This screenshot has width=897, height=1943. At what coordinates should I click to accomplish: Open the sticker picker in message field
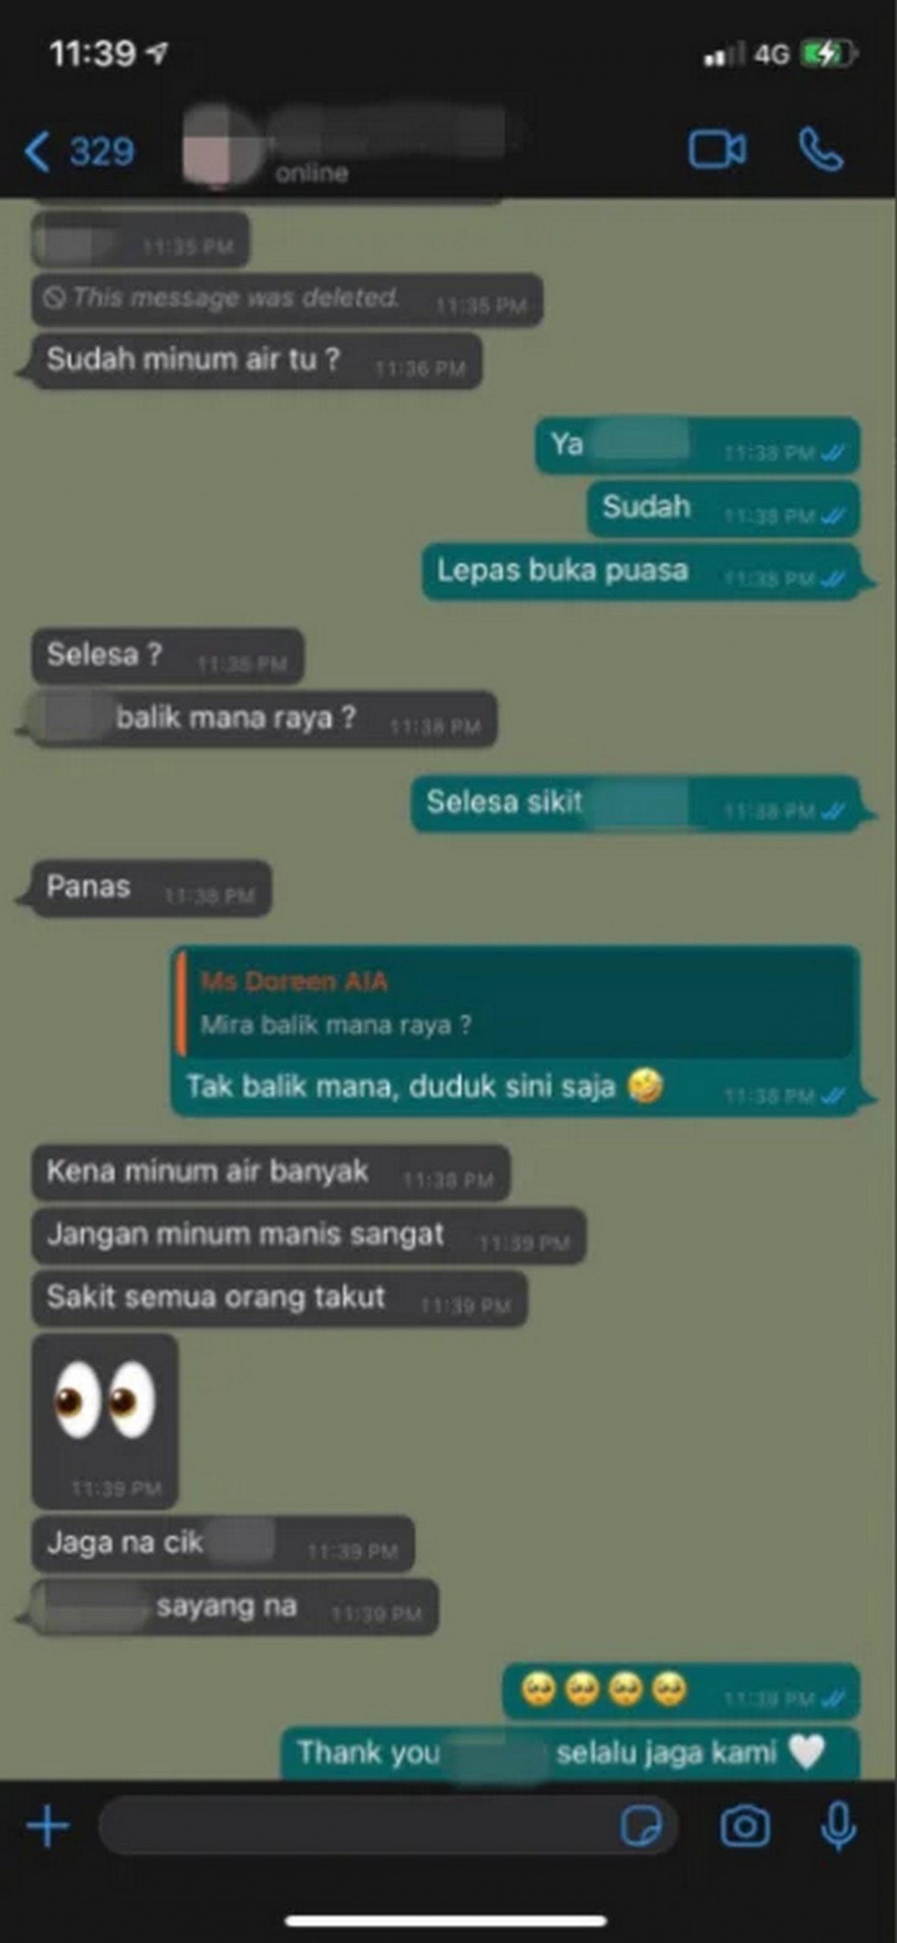[x=640, y=1825]
